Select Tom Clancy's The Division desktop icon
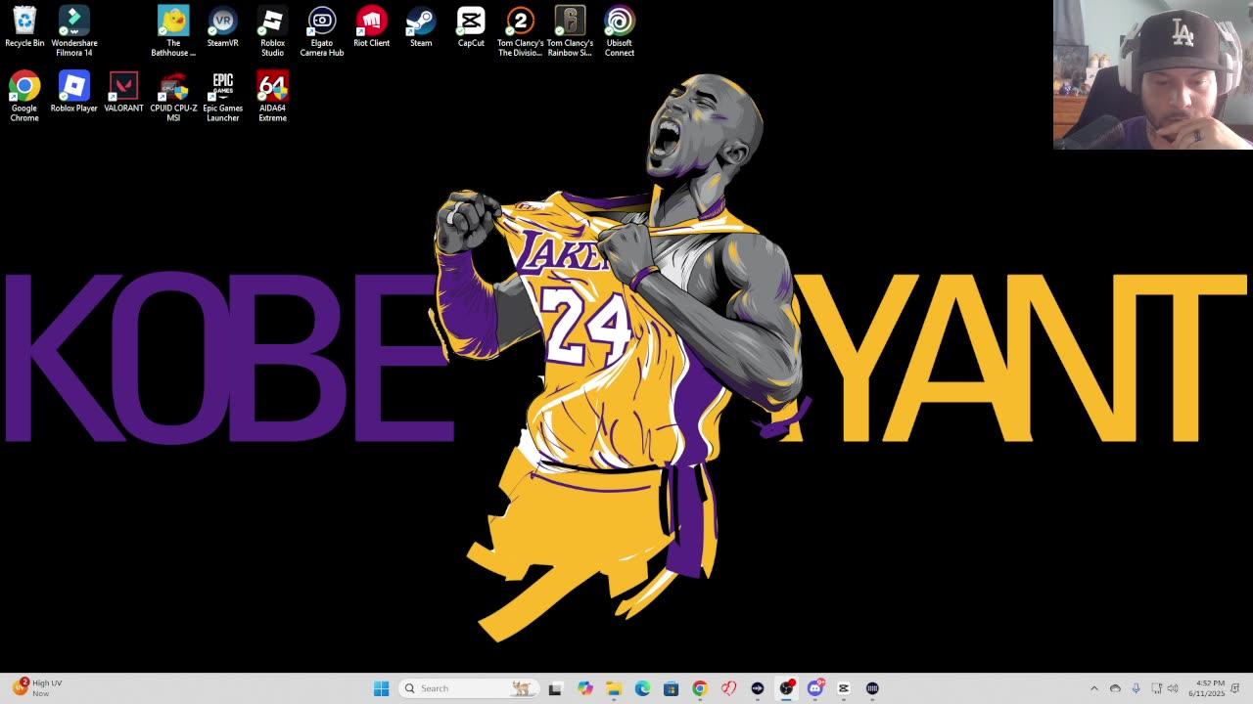Viewport: 1253px width, 704px height. coord(521,31)
